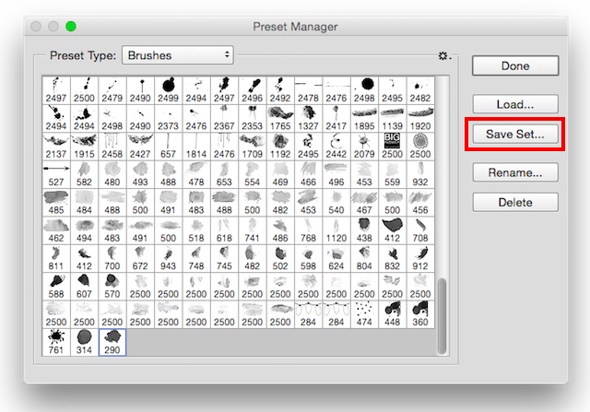Select the BIG text brush preset
590x412 pixels.
pos(393,146)
